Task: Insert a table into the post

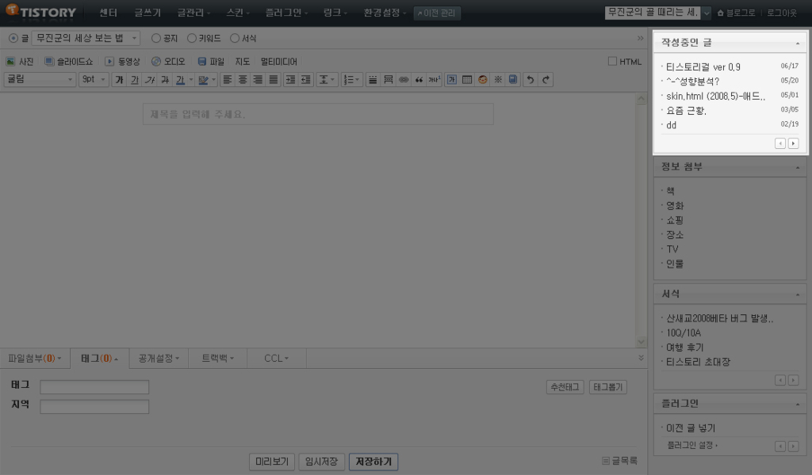Action: coord(467,80)
